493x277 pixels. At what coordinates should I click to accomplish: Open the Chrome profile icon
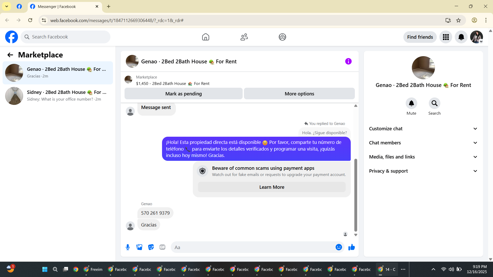[474, 20]
